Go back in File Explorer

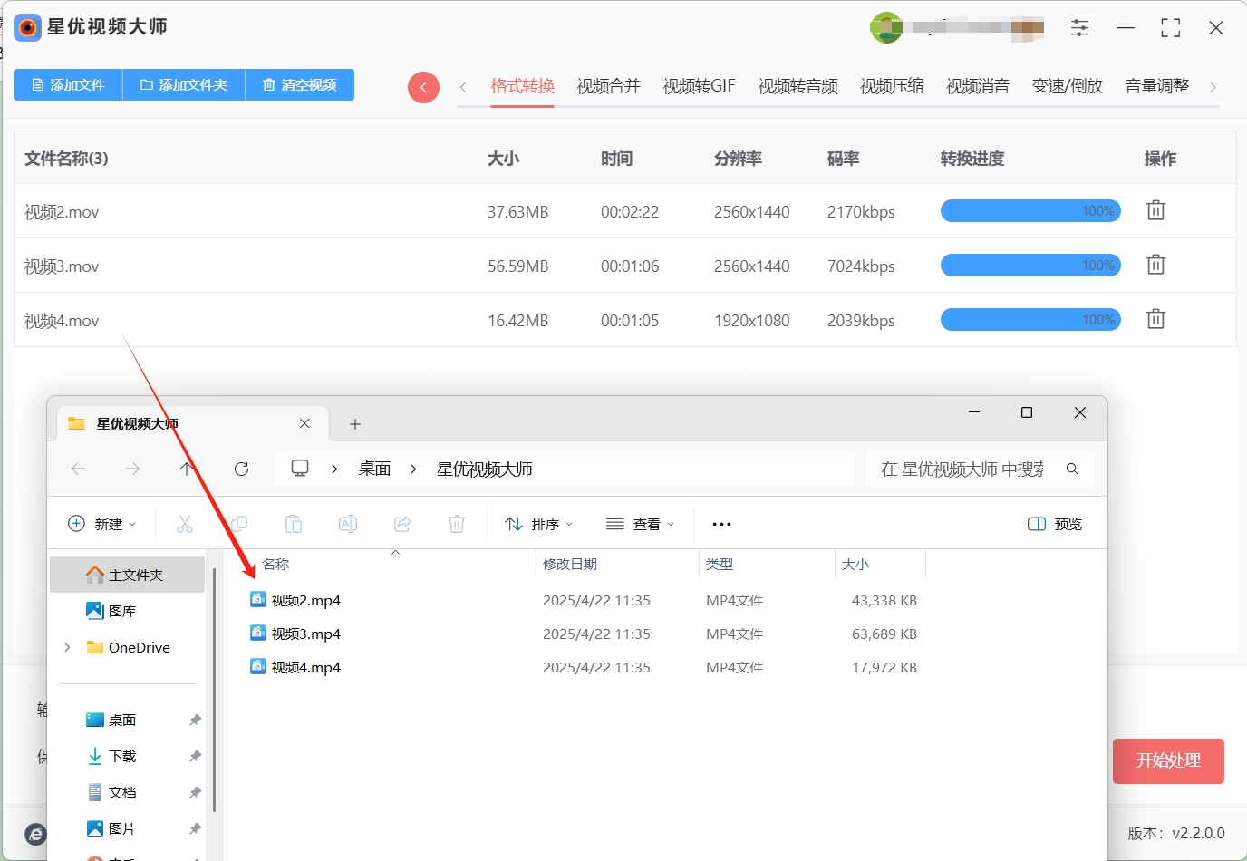tap(79, 469)
